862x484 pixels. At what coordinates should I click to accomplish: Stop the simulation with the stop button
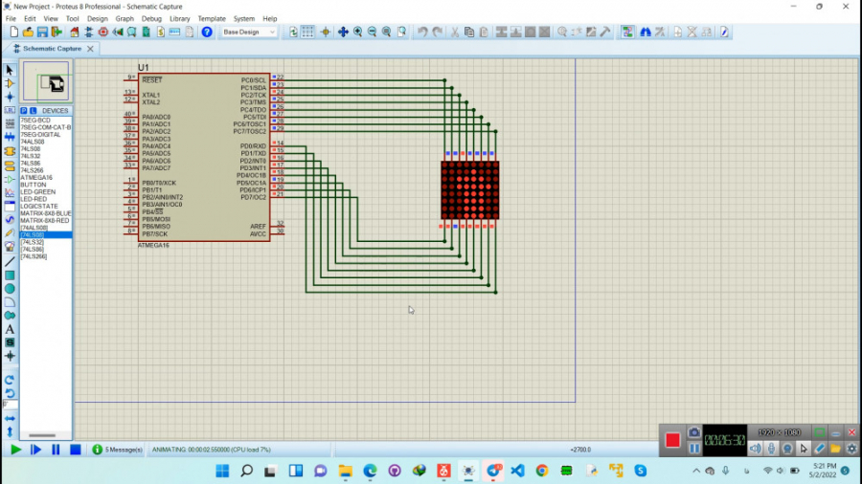pos(74,450)
